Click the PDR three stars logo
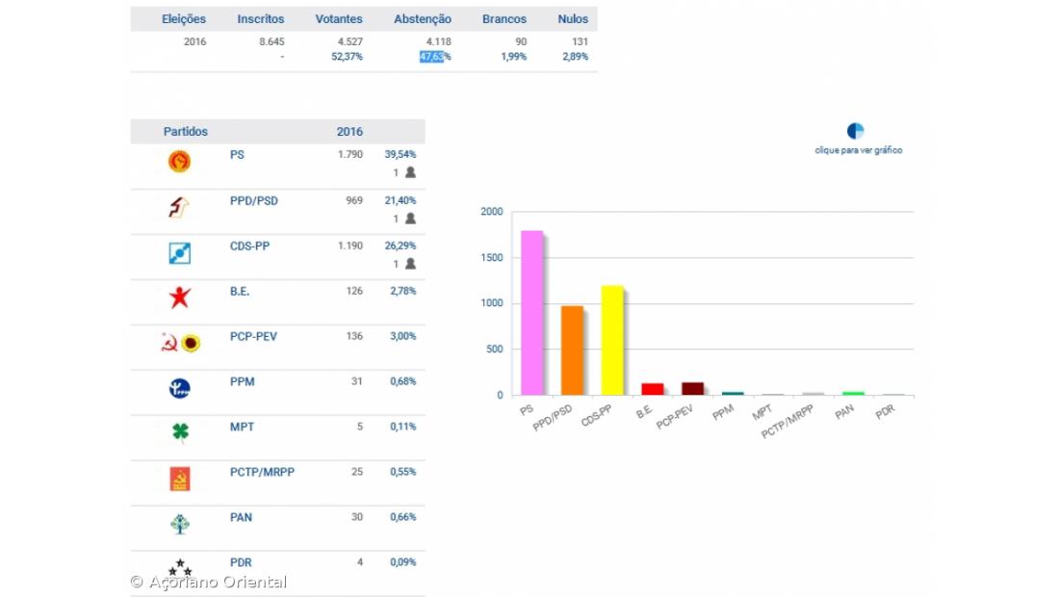The image size is (1059, 597). pyautogui.click(x=179, y=568)
